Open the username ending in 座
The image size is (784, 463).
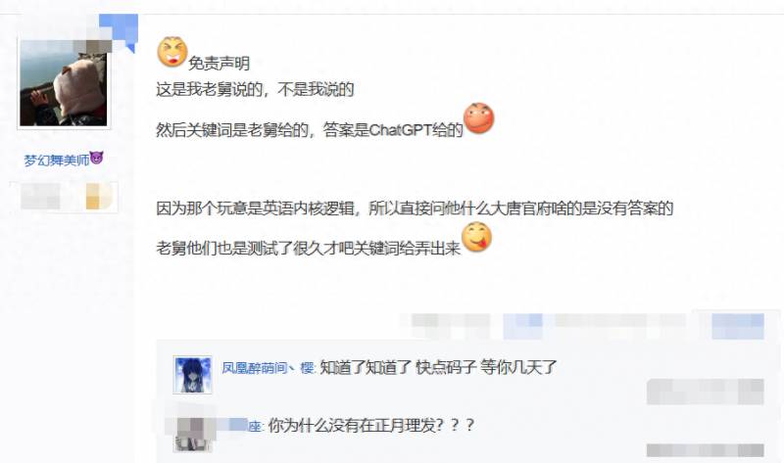coord(238,426)
